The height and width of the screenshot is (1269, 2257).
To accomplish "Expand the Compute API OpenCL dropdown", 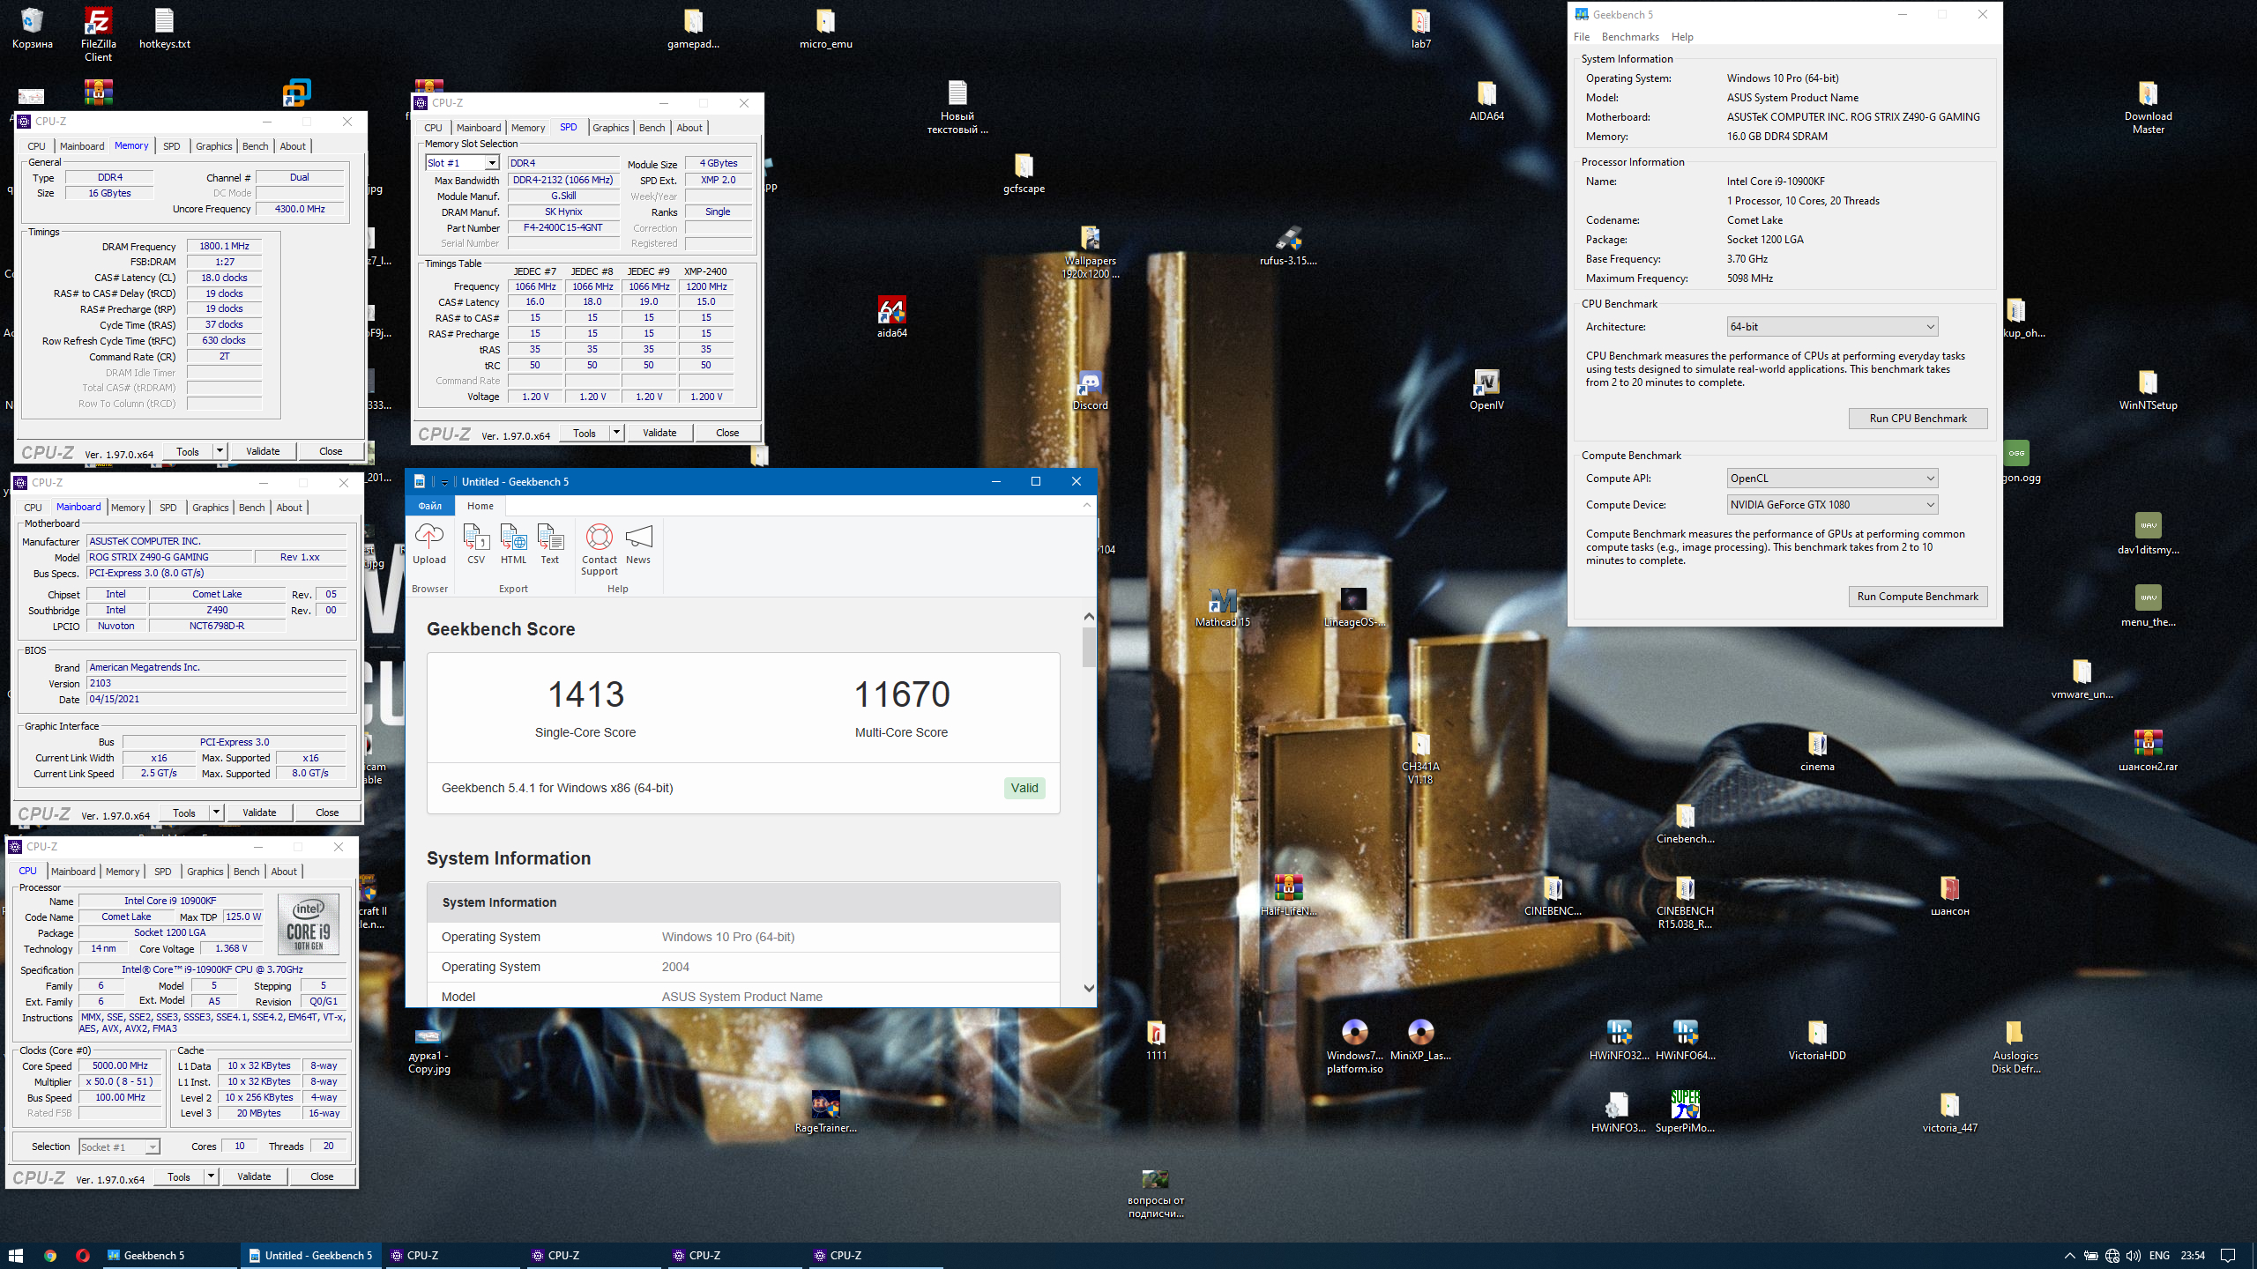I will (1831, 479).
